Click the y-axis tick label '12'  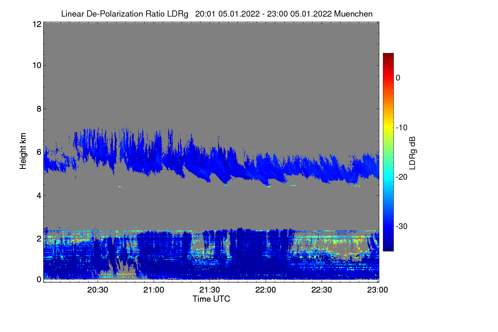coord(37,24)
